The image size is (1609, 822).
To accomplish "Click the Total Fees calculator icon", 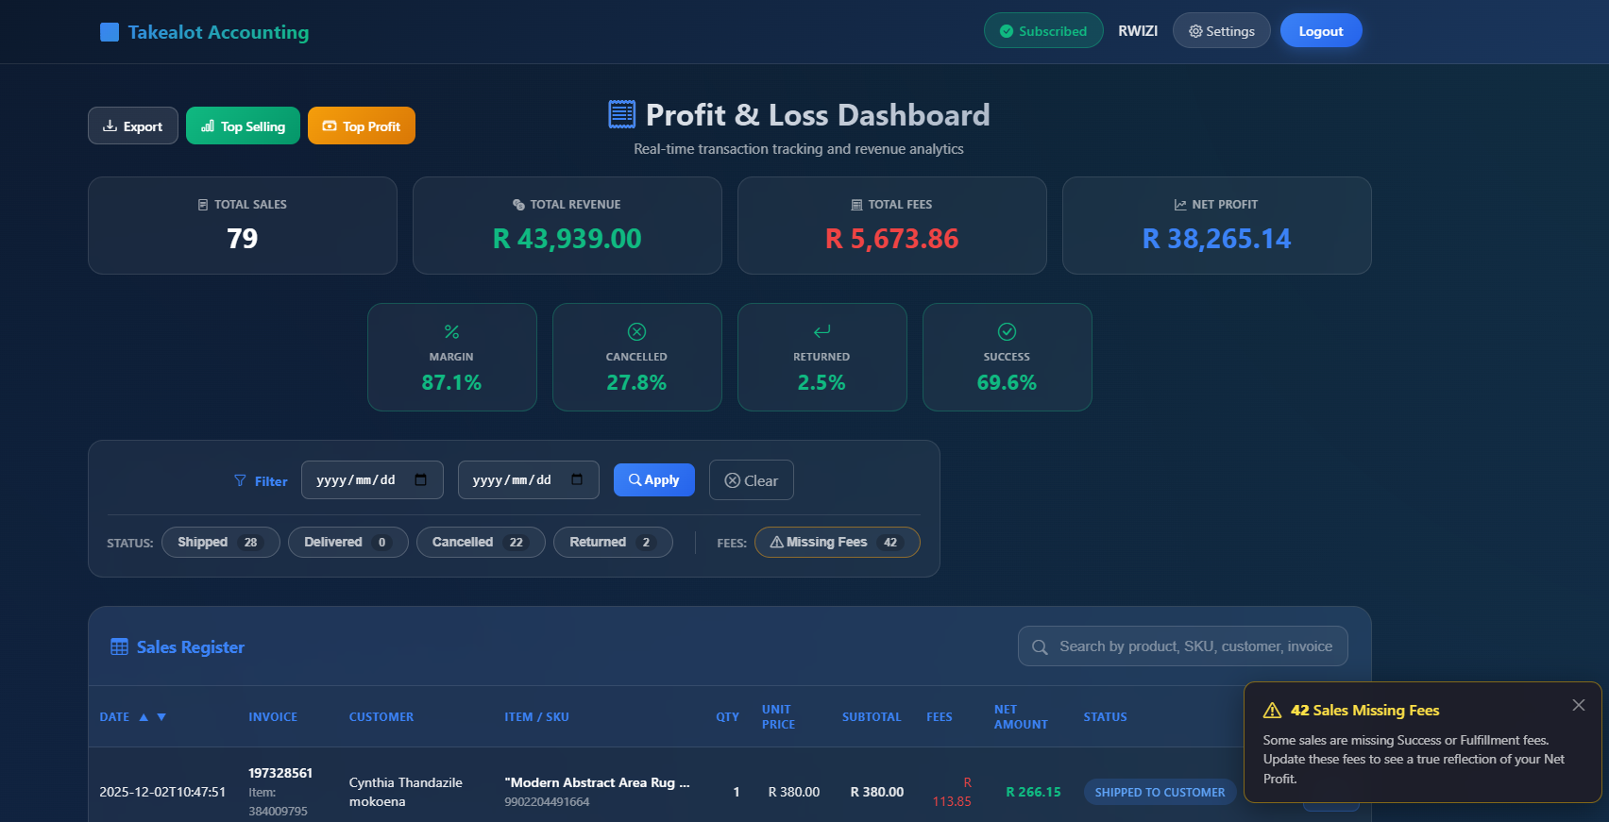I will 857,205.
